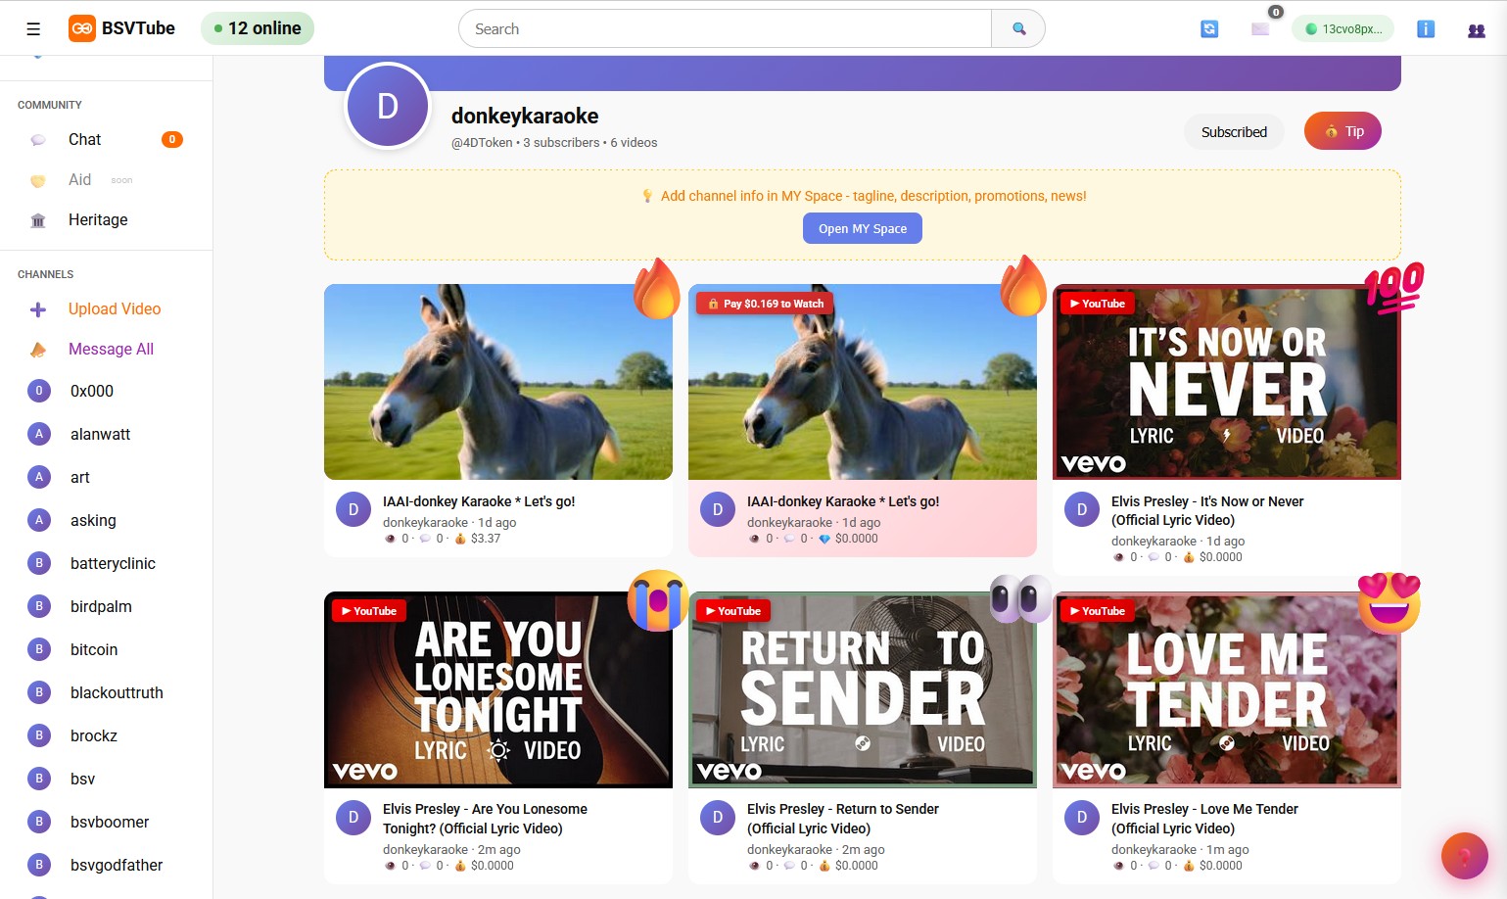Click the Search input field
Viewport: 1507px width, 899px height.
point(725,28)
